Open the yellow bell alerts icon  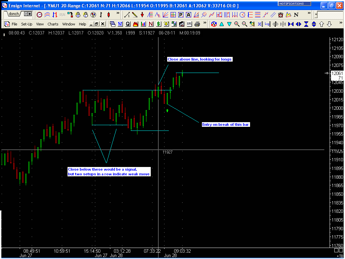(166, 24)
